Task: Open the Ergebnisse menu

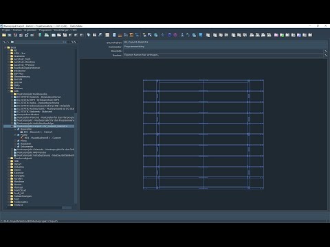Action: point(30,30)
